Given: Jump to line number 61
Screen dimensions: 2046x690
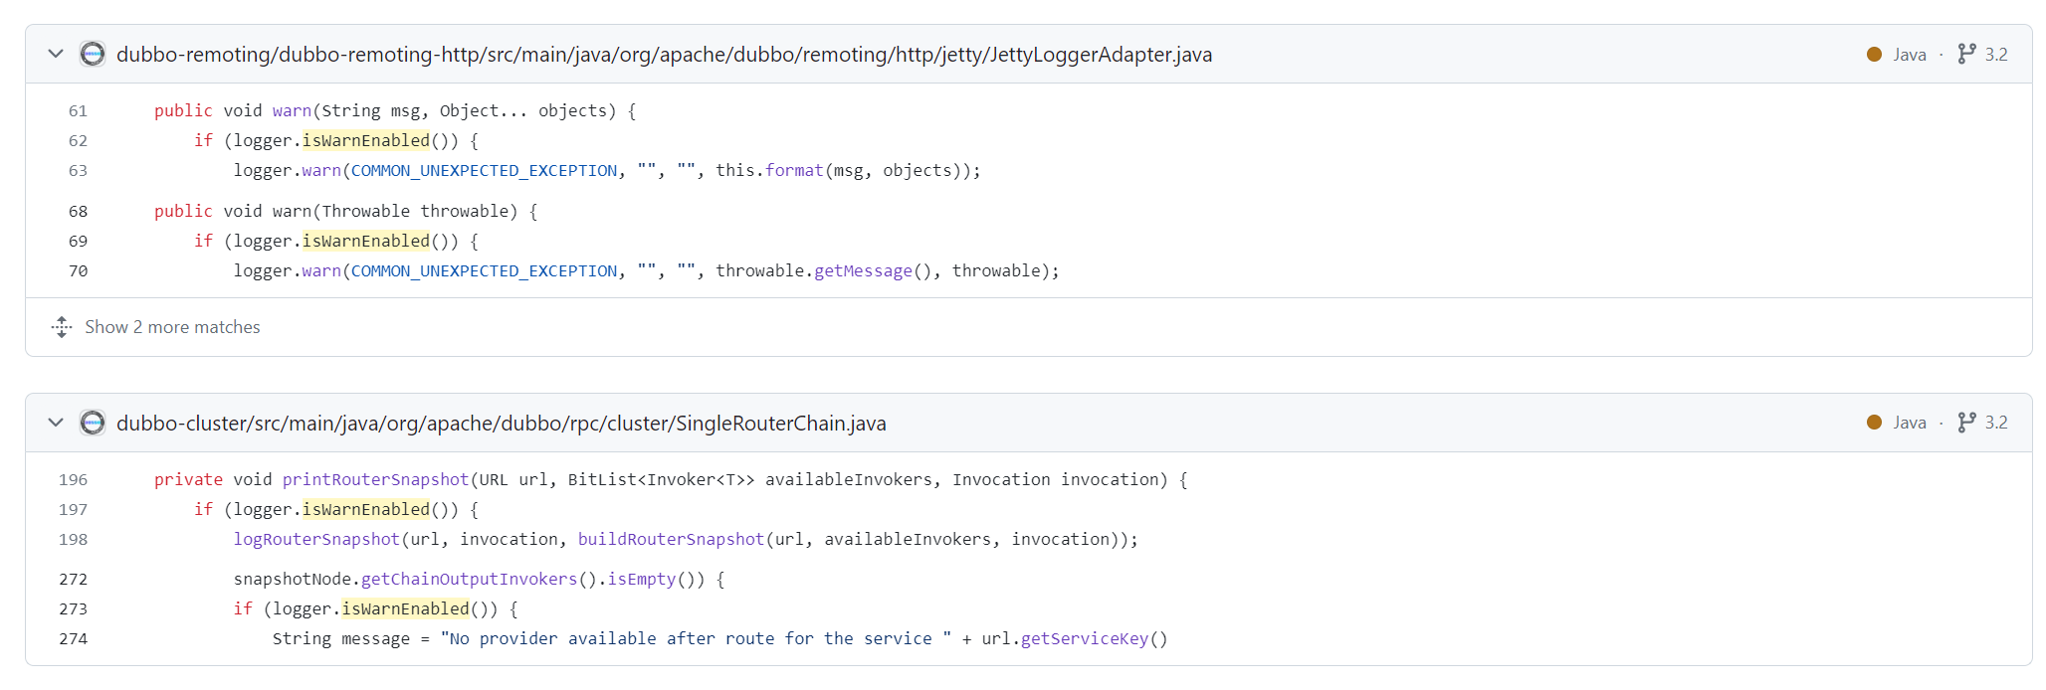Looking at the screenshot, I should pyautogui.click(x=78, y=111).
